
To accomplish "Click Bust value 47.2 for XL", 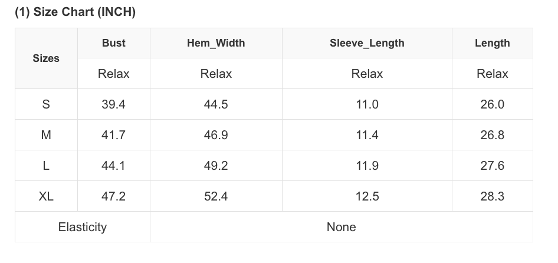I will pyautogui.click(x=113, y=196).
